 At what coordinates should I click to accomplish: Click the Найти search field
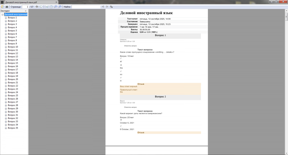(86, 7)
